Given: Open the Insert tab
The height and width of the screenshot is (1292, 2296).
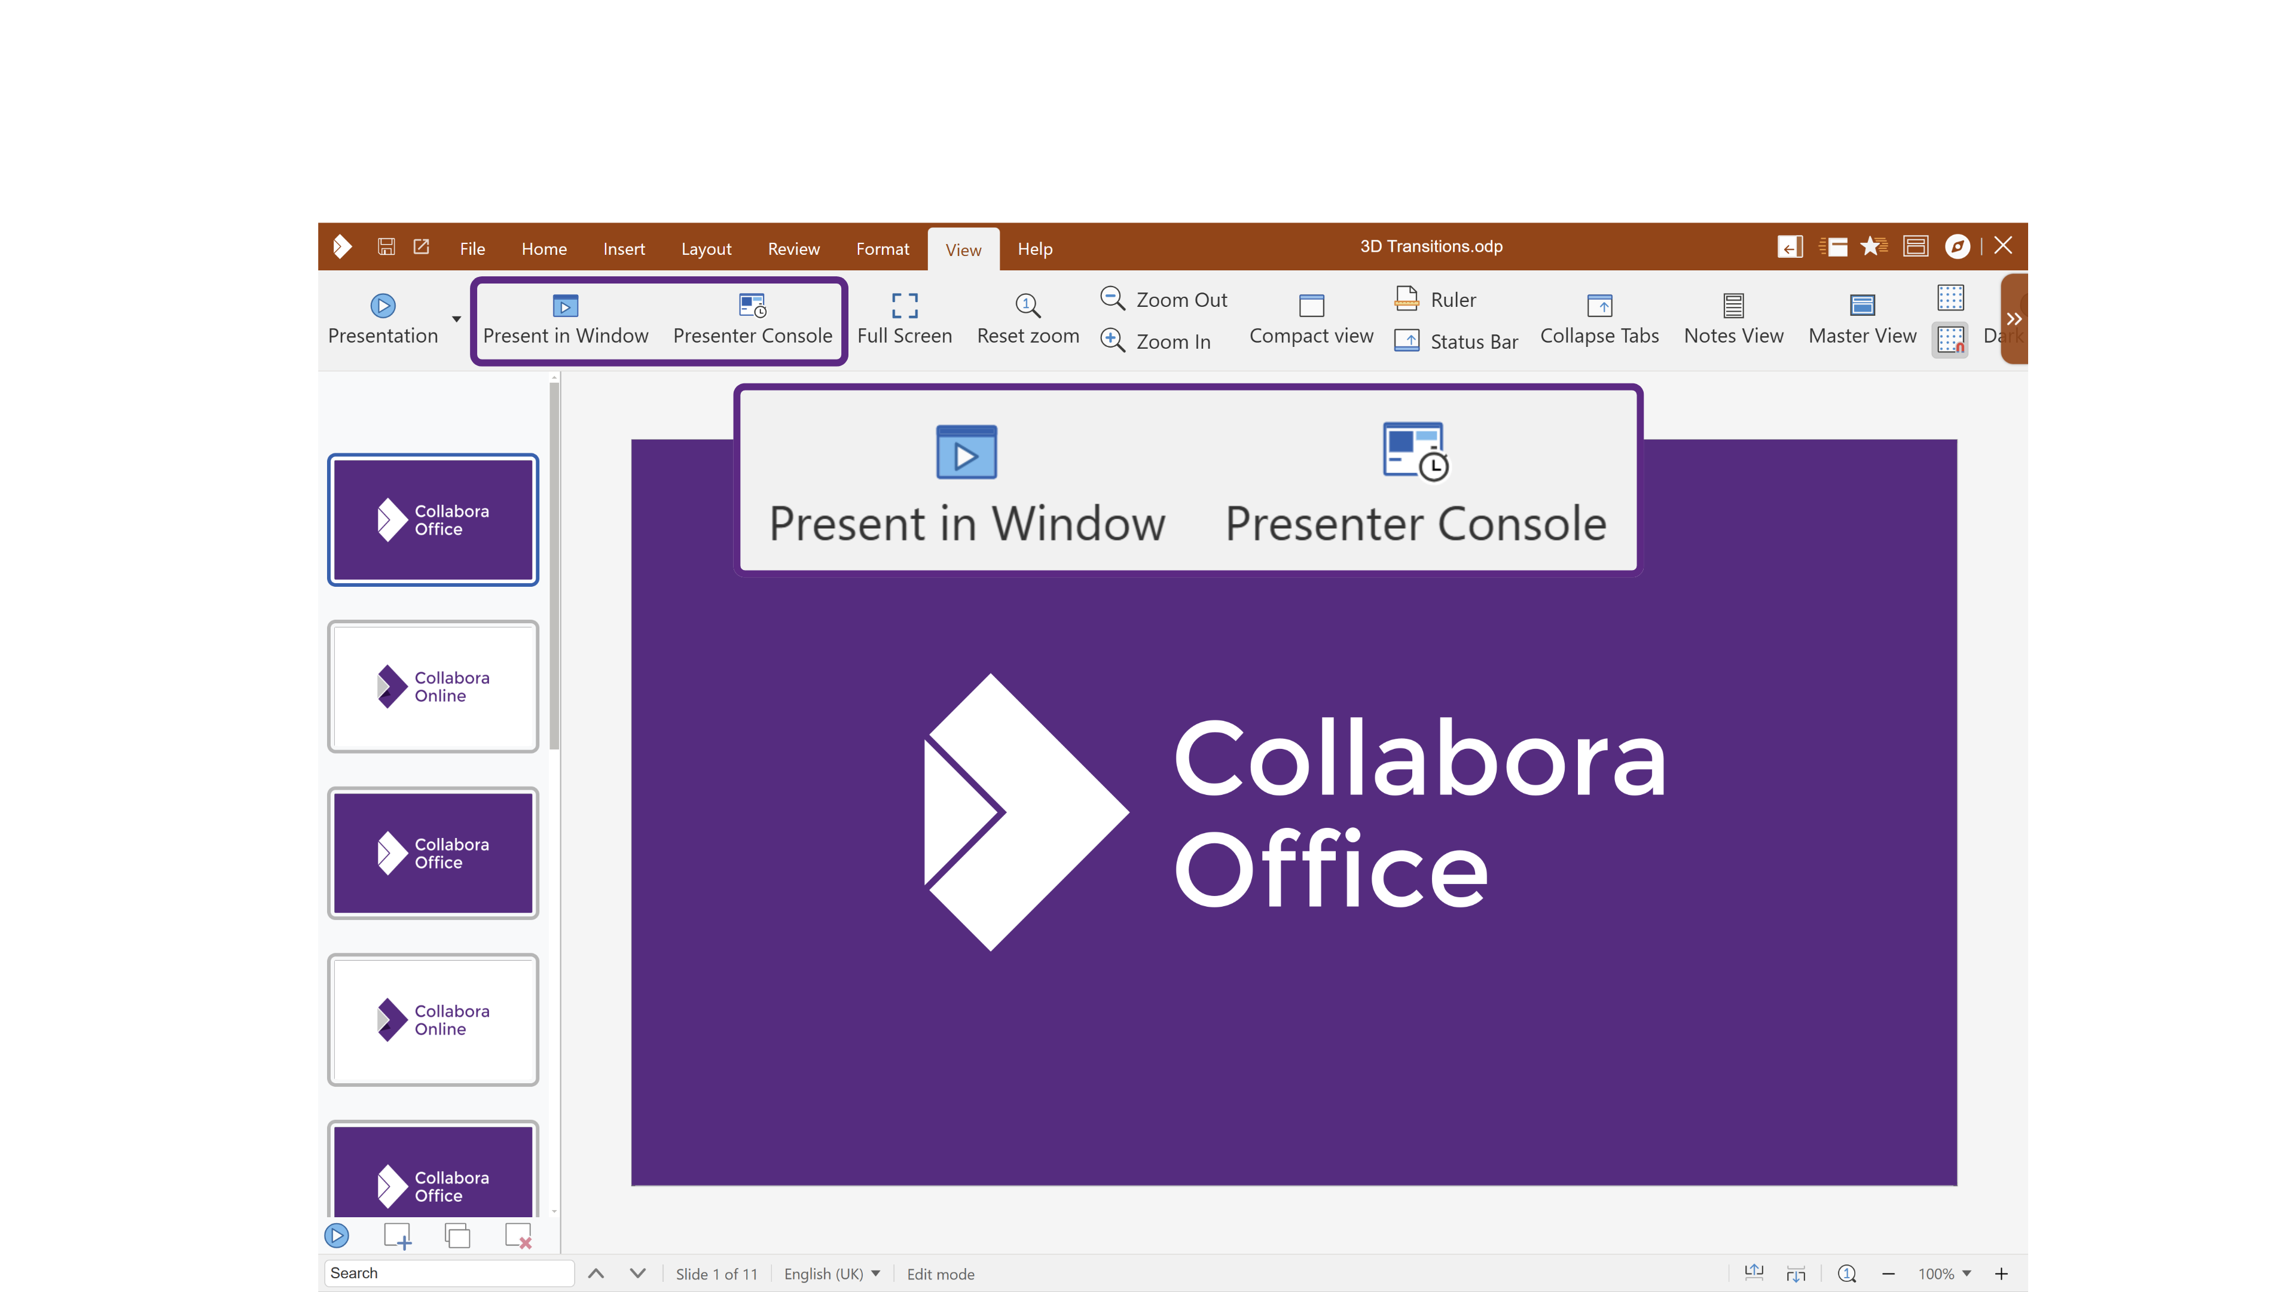Looking at the screenshot, I should (x=624, y=249).
